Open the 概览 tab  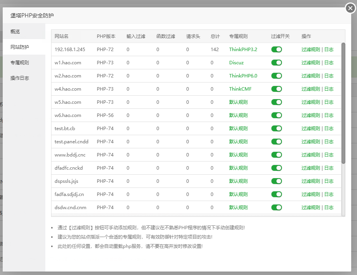tap(15, 31)
